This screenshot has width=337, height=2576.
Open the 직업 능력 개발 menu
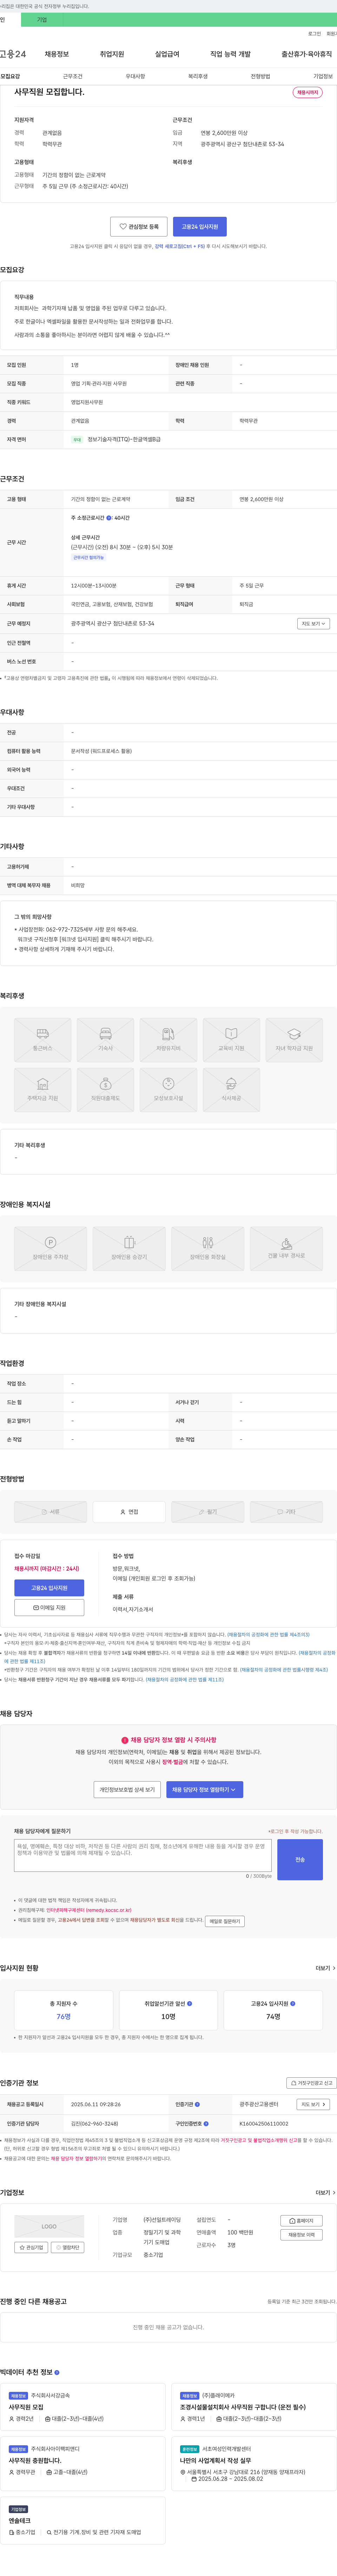(230, 54)
